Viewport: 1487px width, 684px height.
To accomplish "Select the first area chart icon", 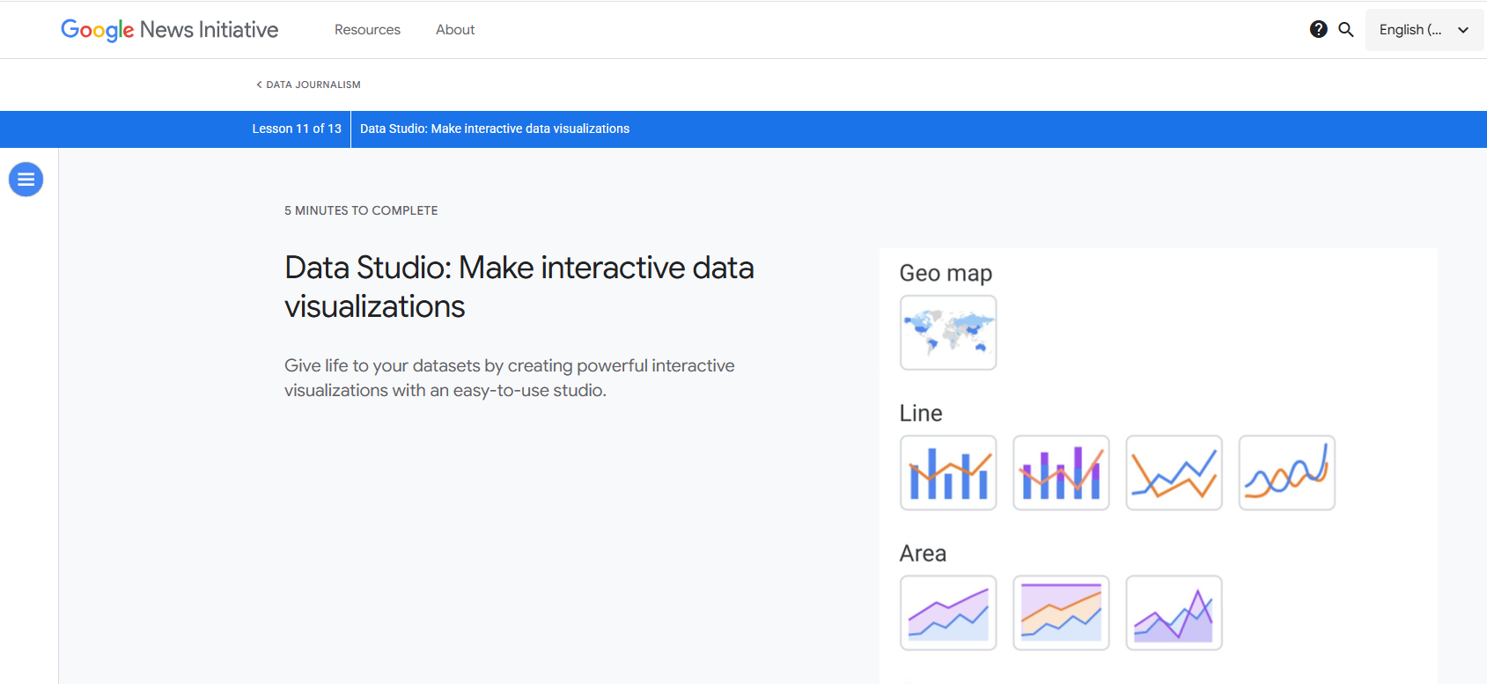I will pyautogui.click(x=948, y=613).
